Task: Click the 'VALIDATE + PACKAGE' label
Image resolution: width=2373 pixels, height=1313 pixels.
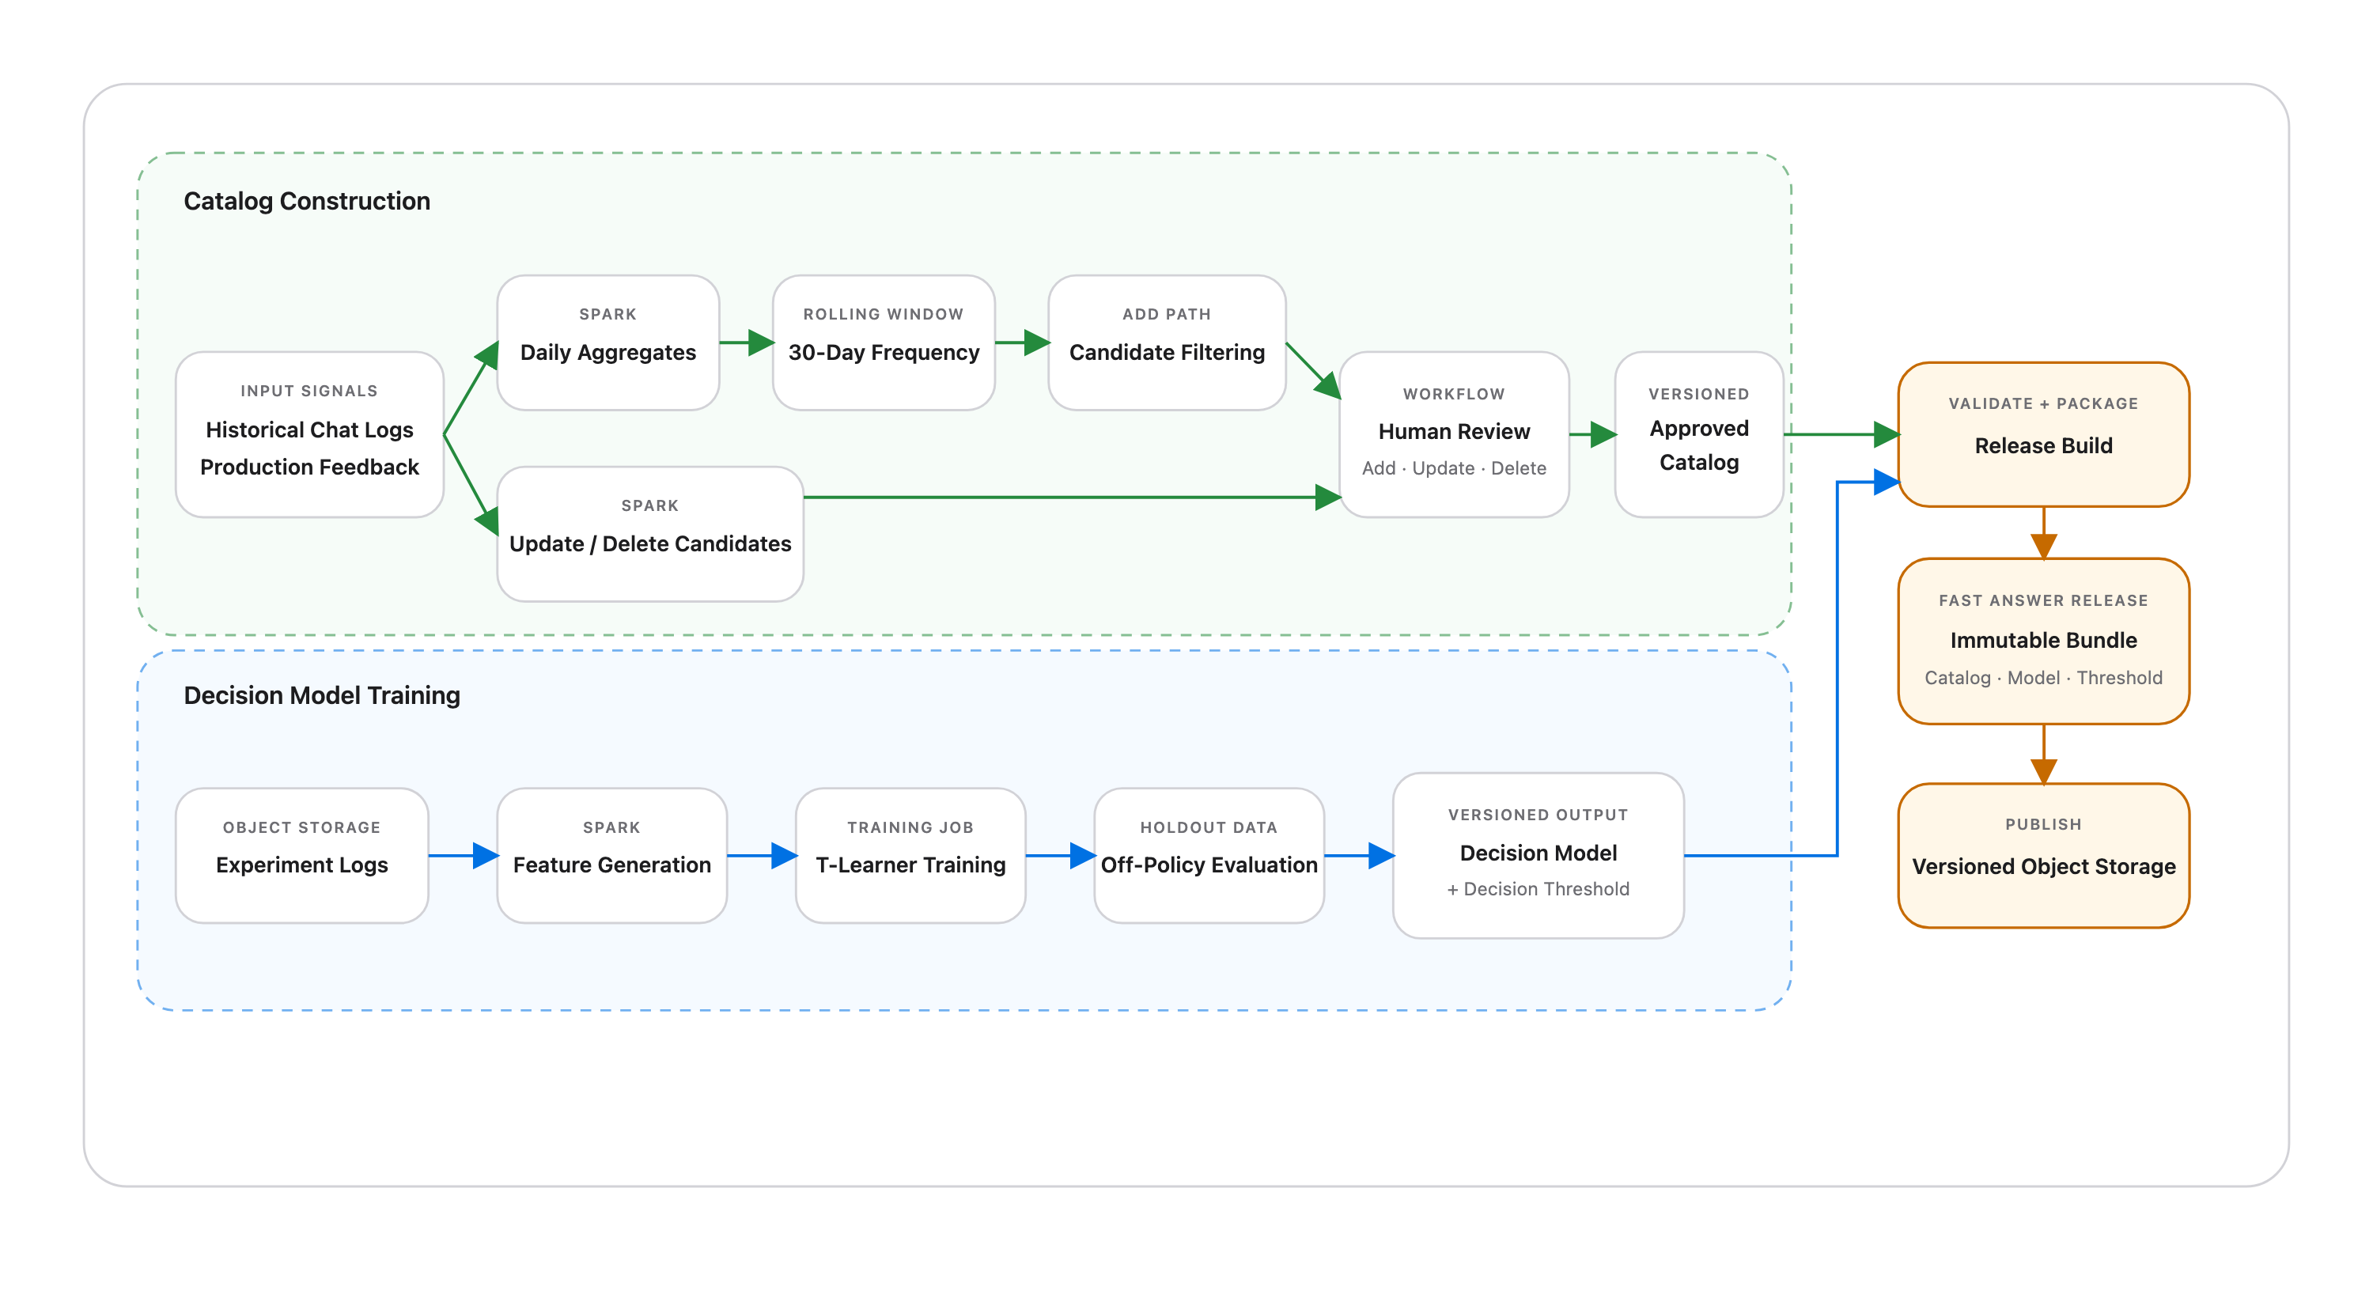Action: click(2043, 403)
